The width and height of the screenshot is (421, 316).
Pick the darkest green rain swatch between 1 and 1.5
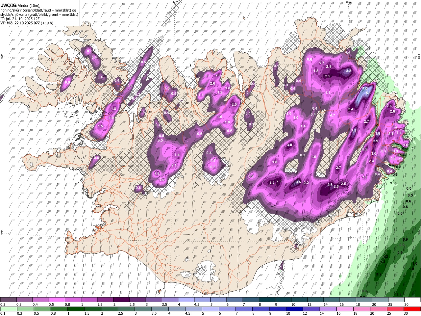tap(76, 309)
